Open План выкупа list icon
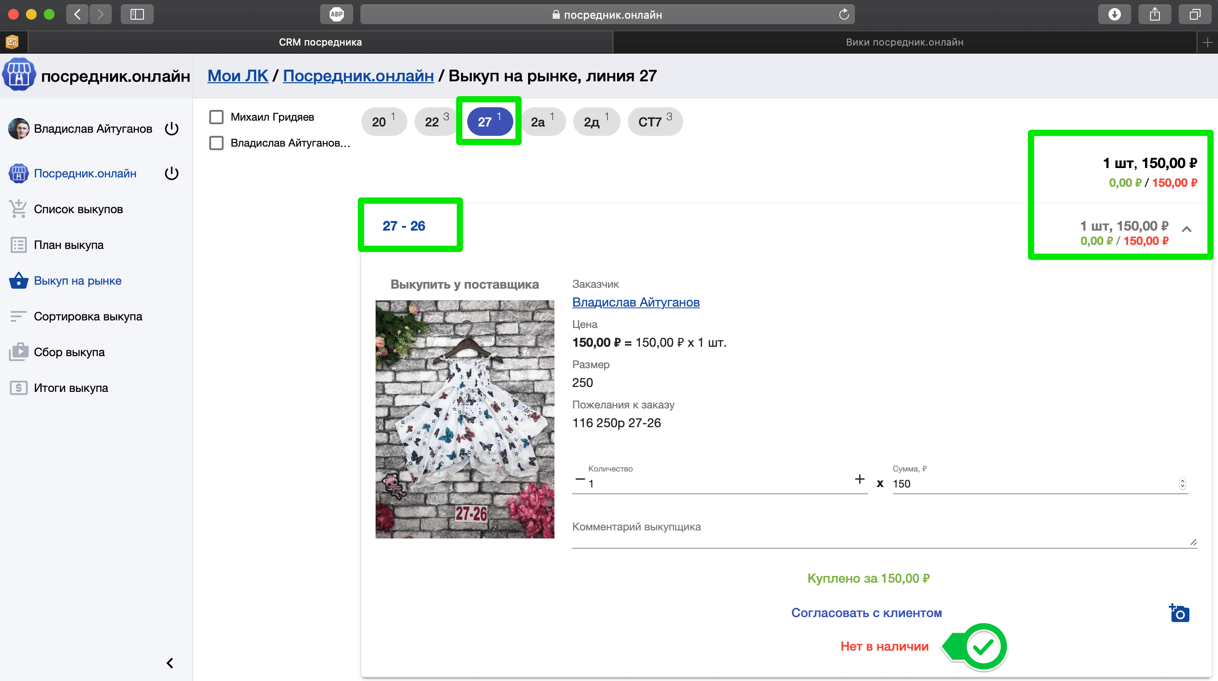 pyautogui.click(x=18, y=245)
